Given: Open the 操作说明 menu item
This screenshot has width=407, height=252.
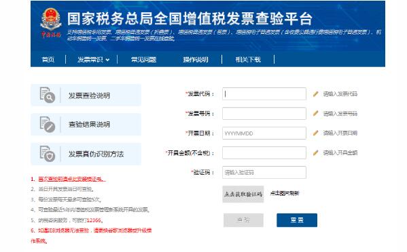Looking at the screenshot, I should pos(196,60).
